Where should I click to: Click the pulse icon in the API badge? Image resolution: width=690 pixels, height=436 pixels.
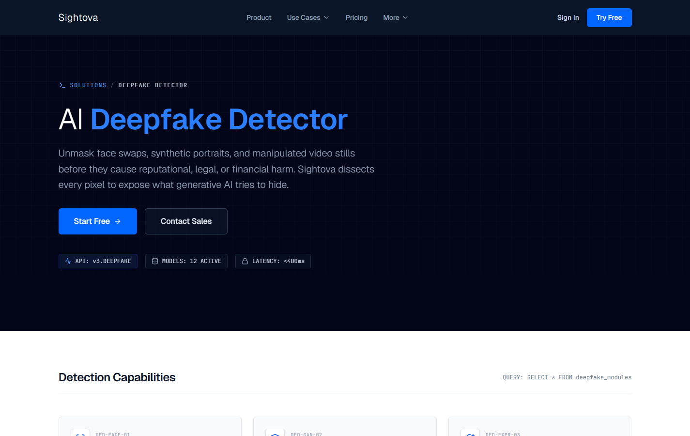click(x=68, y=261)
